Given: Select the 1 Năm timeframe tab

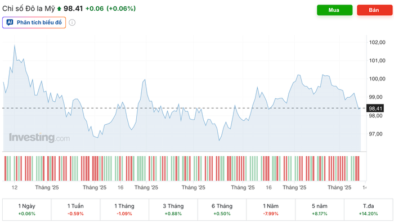Looking at the screenshot, I should pos(271,210).
